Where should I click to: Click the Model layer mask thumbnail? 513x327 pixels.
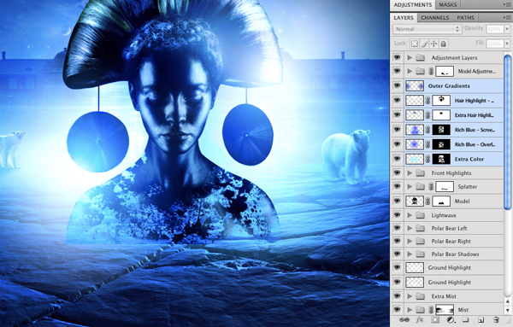(441, 201)
